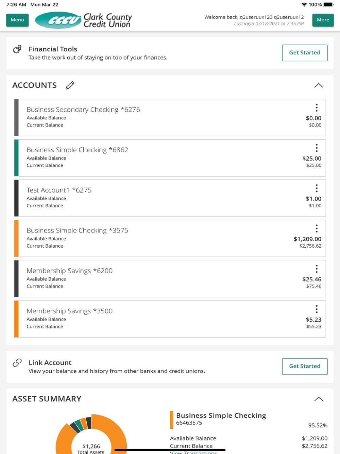Get started with Financial Tools
340x454 pixels.
305,53
